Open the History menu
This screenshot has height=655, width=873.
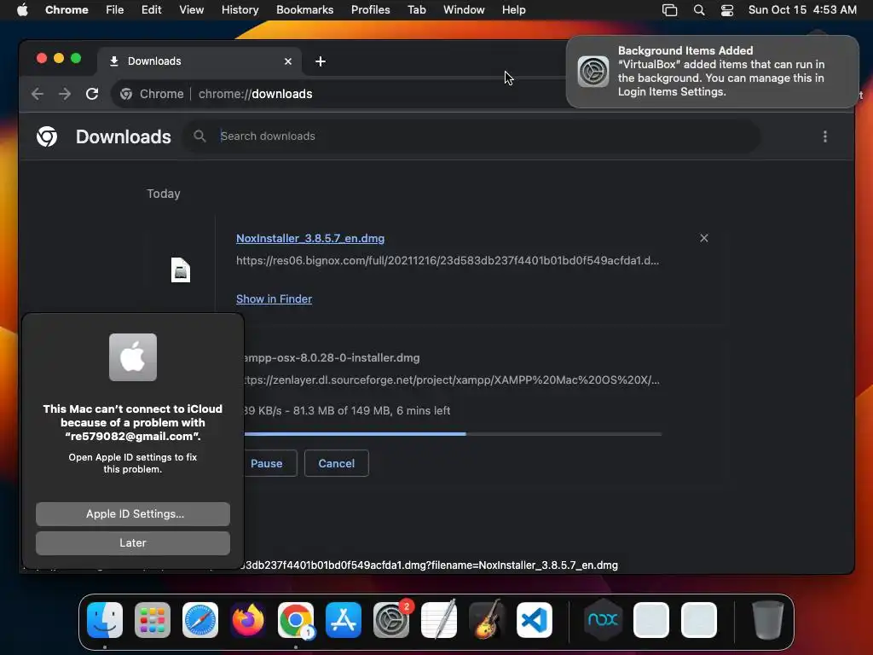pyautogui.click(x=240, y=9)
